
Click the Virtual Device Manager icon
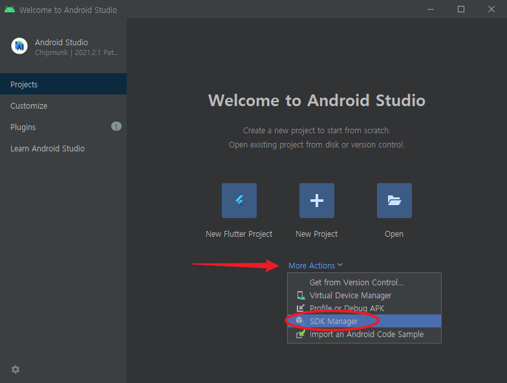point(301,295)
